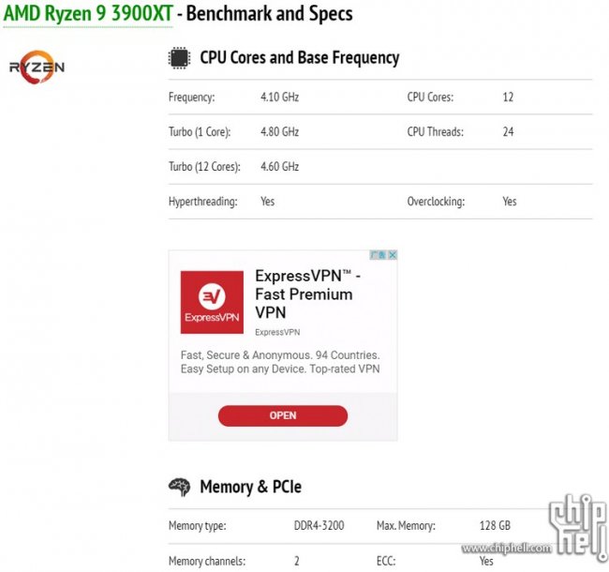Click the small ExpressVPN advertiser name
Screen dimensions: 609x572
[x=277, y=332]
